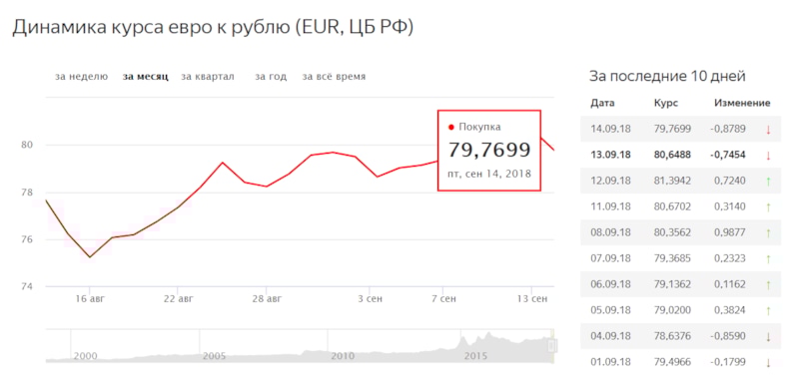This screenshot has width=799, height=390.
Task: Select the за месяц period tab
Action: [x=145, y=77]
